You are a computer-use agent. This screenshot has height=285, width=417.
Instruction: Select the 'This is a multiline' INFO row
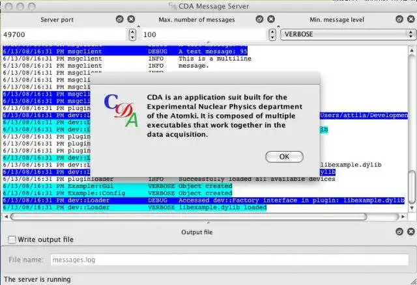(x=127, y=59)
